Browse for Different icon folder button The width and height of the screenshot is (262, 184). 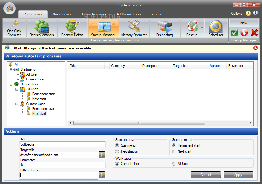[102, 175]
